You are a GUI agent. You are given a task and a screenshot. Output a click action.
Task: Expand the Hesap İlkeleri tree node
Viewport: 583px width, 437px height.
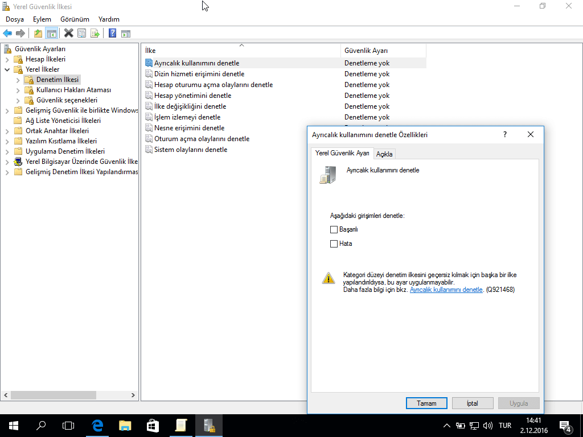click(x=7, y=59)
